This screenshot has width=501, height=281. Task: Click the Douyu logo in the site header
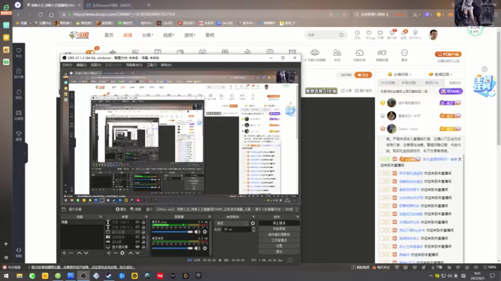coord(79,35)
